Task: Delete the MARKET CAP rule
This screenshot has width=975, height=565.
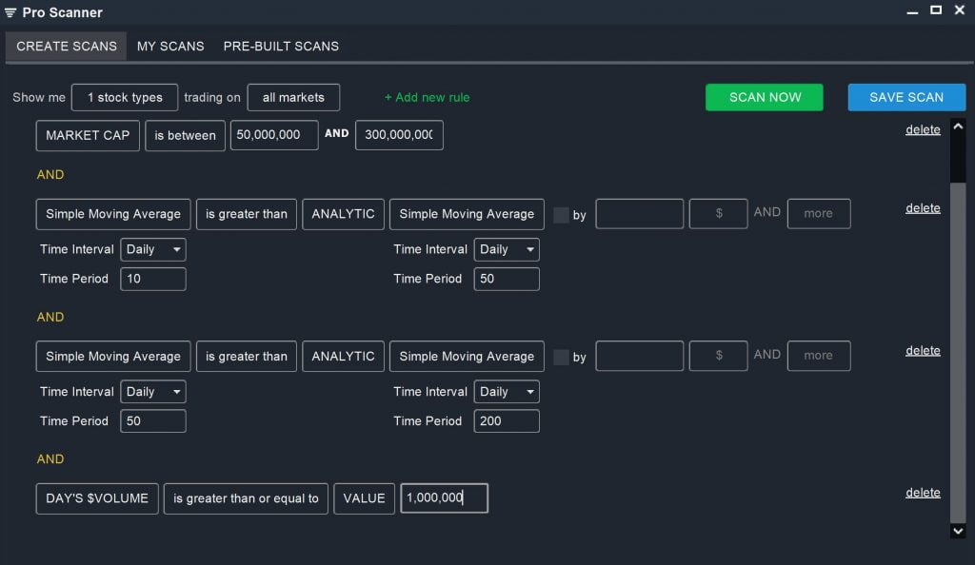Action: coord(923,129)
